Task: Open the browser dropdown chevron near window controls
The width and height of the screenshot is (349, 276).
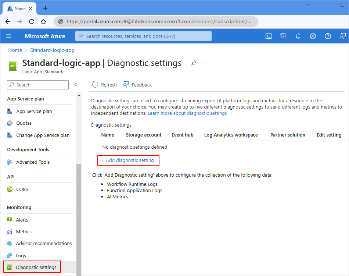Action: point(308,5)
